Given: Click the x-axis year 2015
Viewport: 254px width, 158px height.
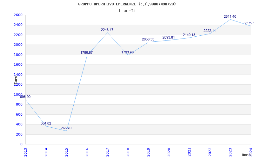Looking at the screenshot, I should coord(66,152).
